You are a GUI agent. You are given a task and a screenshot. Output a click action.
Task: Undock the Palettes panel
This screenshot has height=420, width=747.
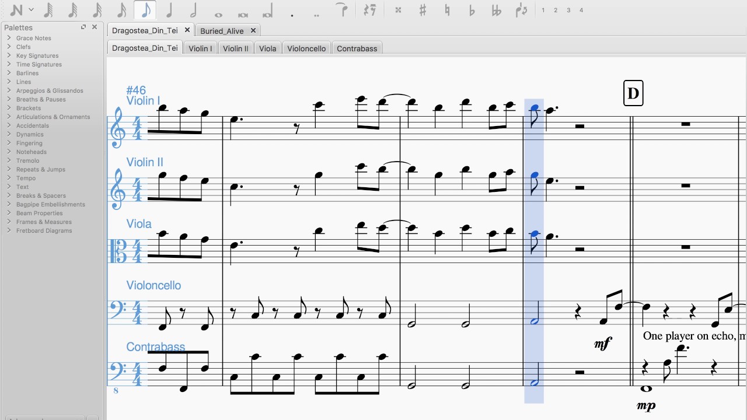click(x=83, y=27)
